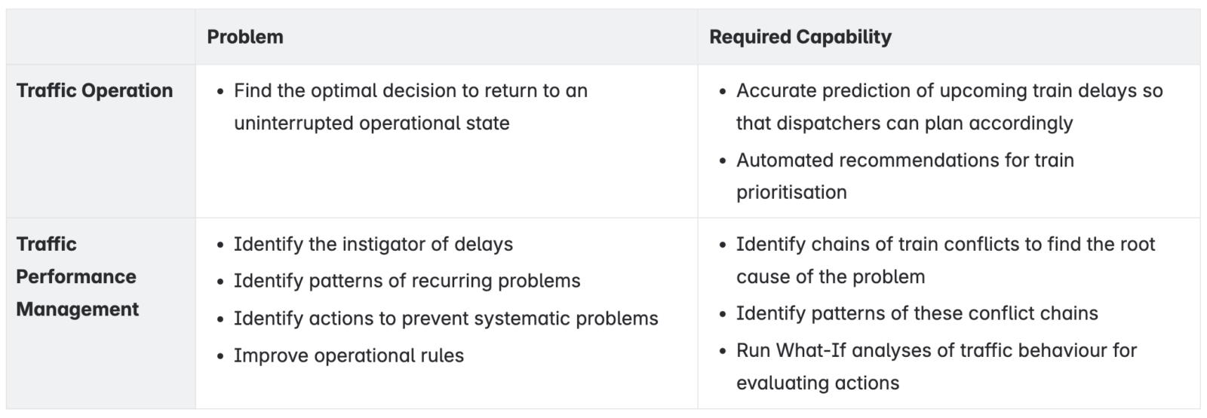
Task: Click the "Problem" column header
Action: point(245,37)
